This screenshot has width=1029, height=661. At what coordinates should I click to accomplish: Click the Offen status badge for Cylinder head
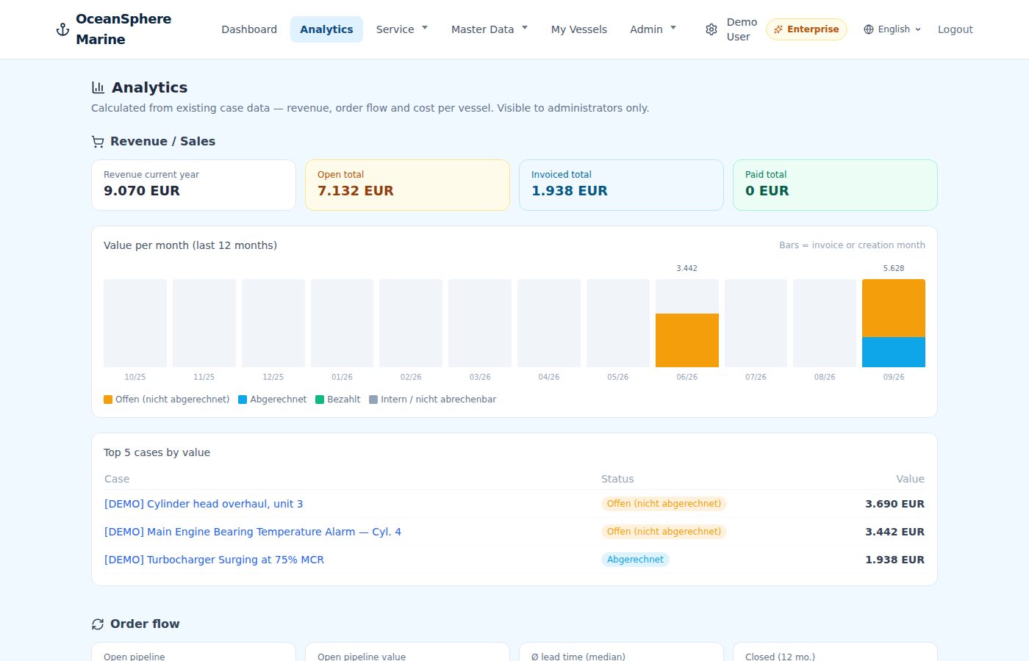(664, 504)
